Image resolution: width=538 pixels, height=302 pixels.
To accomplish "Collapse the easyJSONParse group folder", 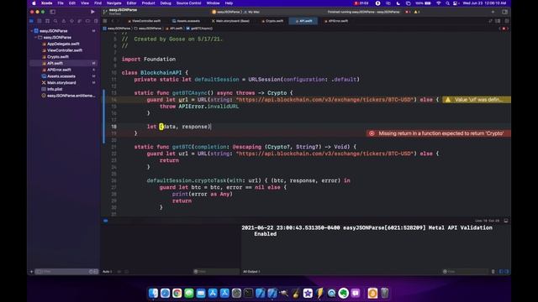I will pos(36,37).
